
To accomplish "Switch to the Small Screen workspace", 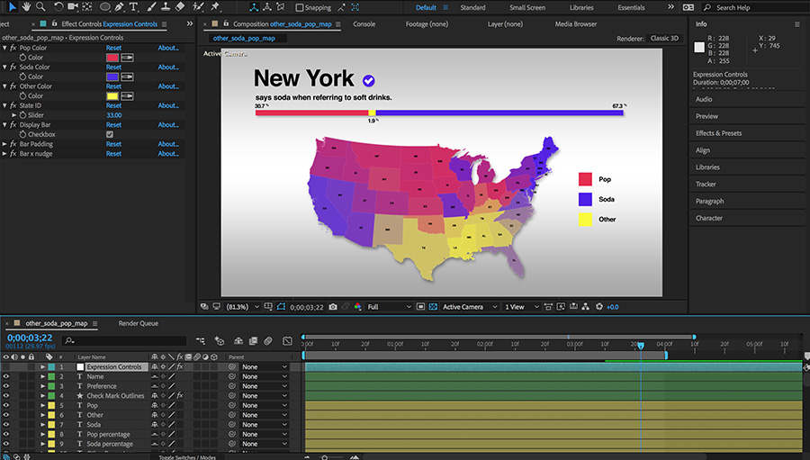I will coord(527,8).
